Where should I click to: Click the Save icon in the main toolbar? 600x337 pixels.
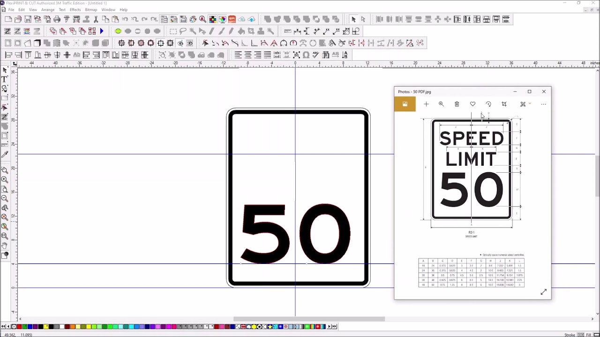coord(28,19)
